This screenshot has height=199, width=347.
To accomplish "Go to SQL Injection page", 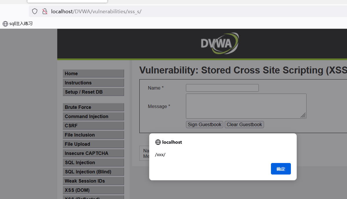I will click(93, 162).
